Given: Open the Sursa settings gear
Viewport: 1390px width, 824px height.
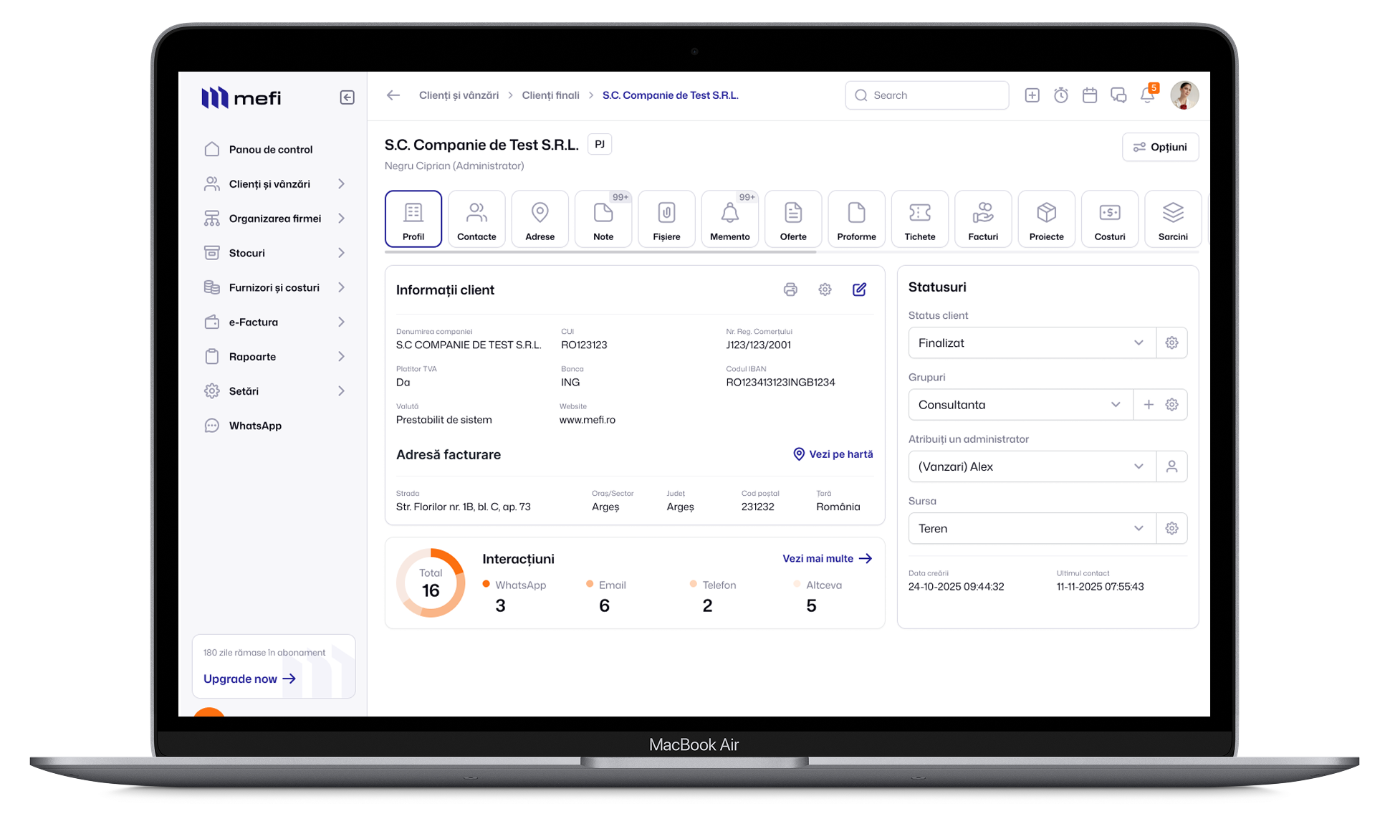Looking at the screenshot, I should click(x=1171, y=528).
